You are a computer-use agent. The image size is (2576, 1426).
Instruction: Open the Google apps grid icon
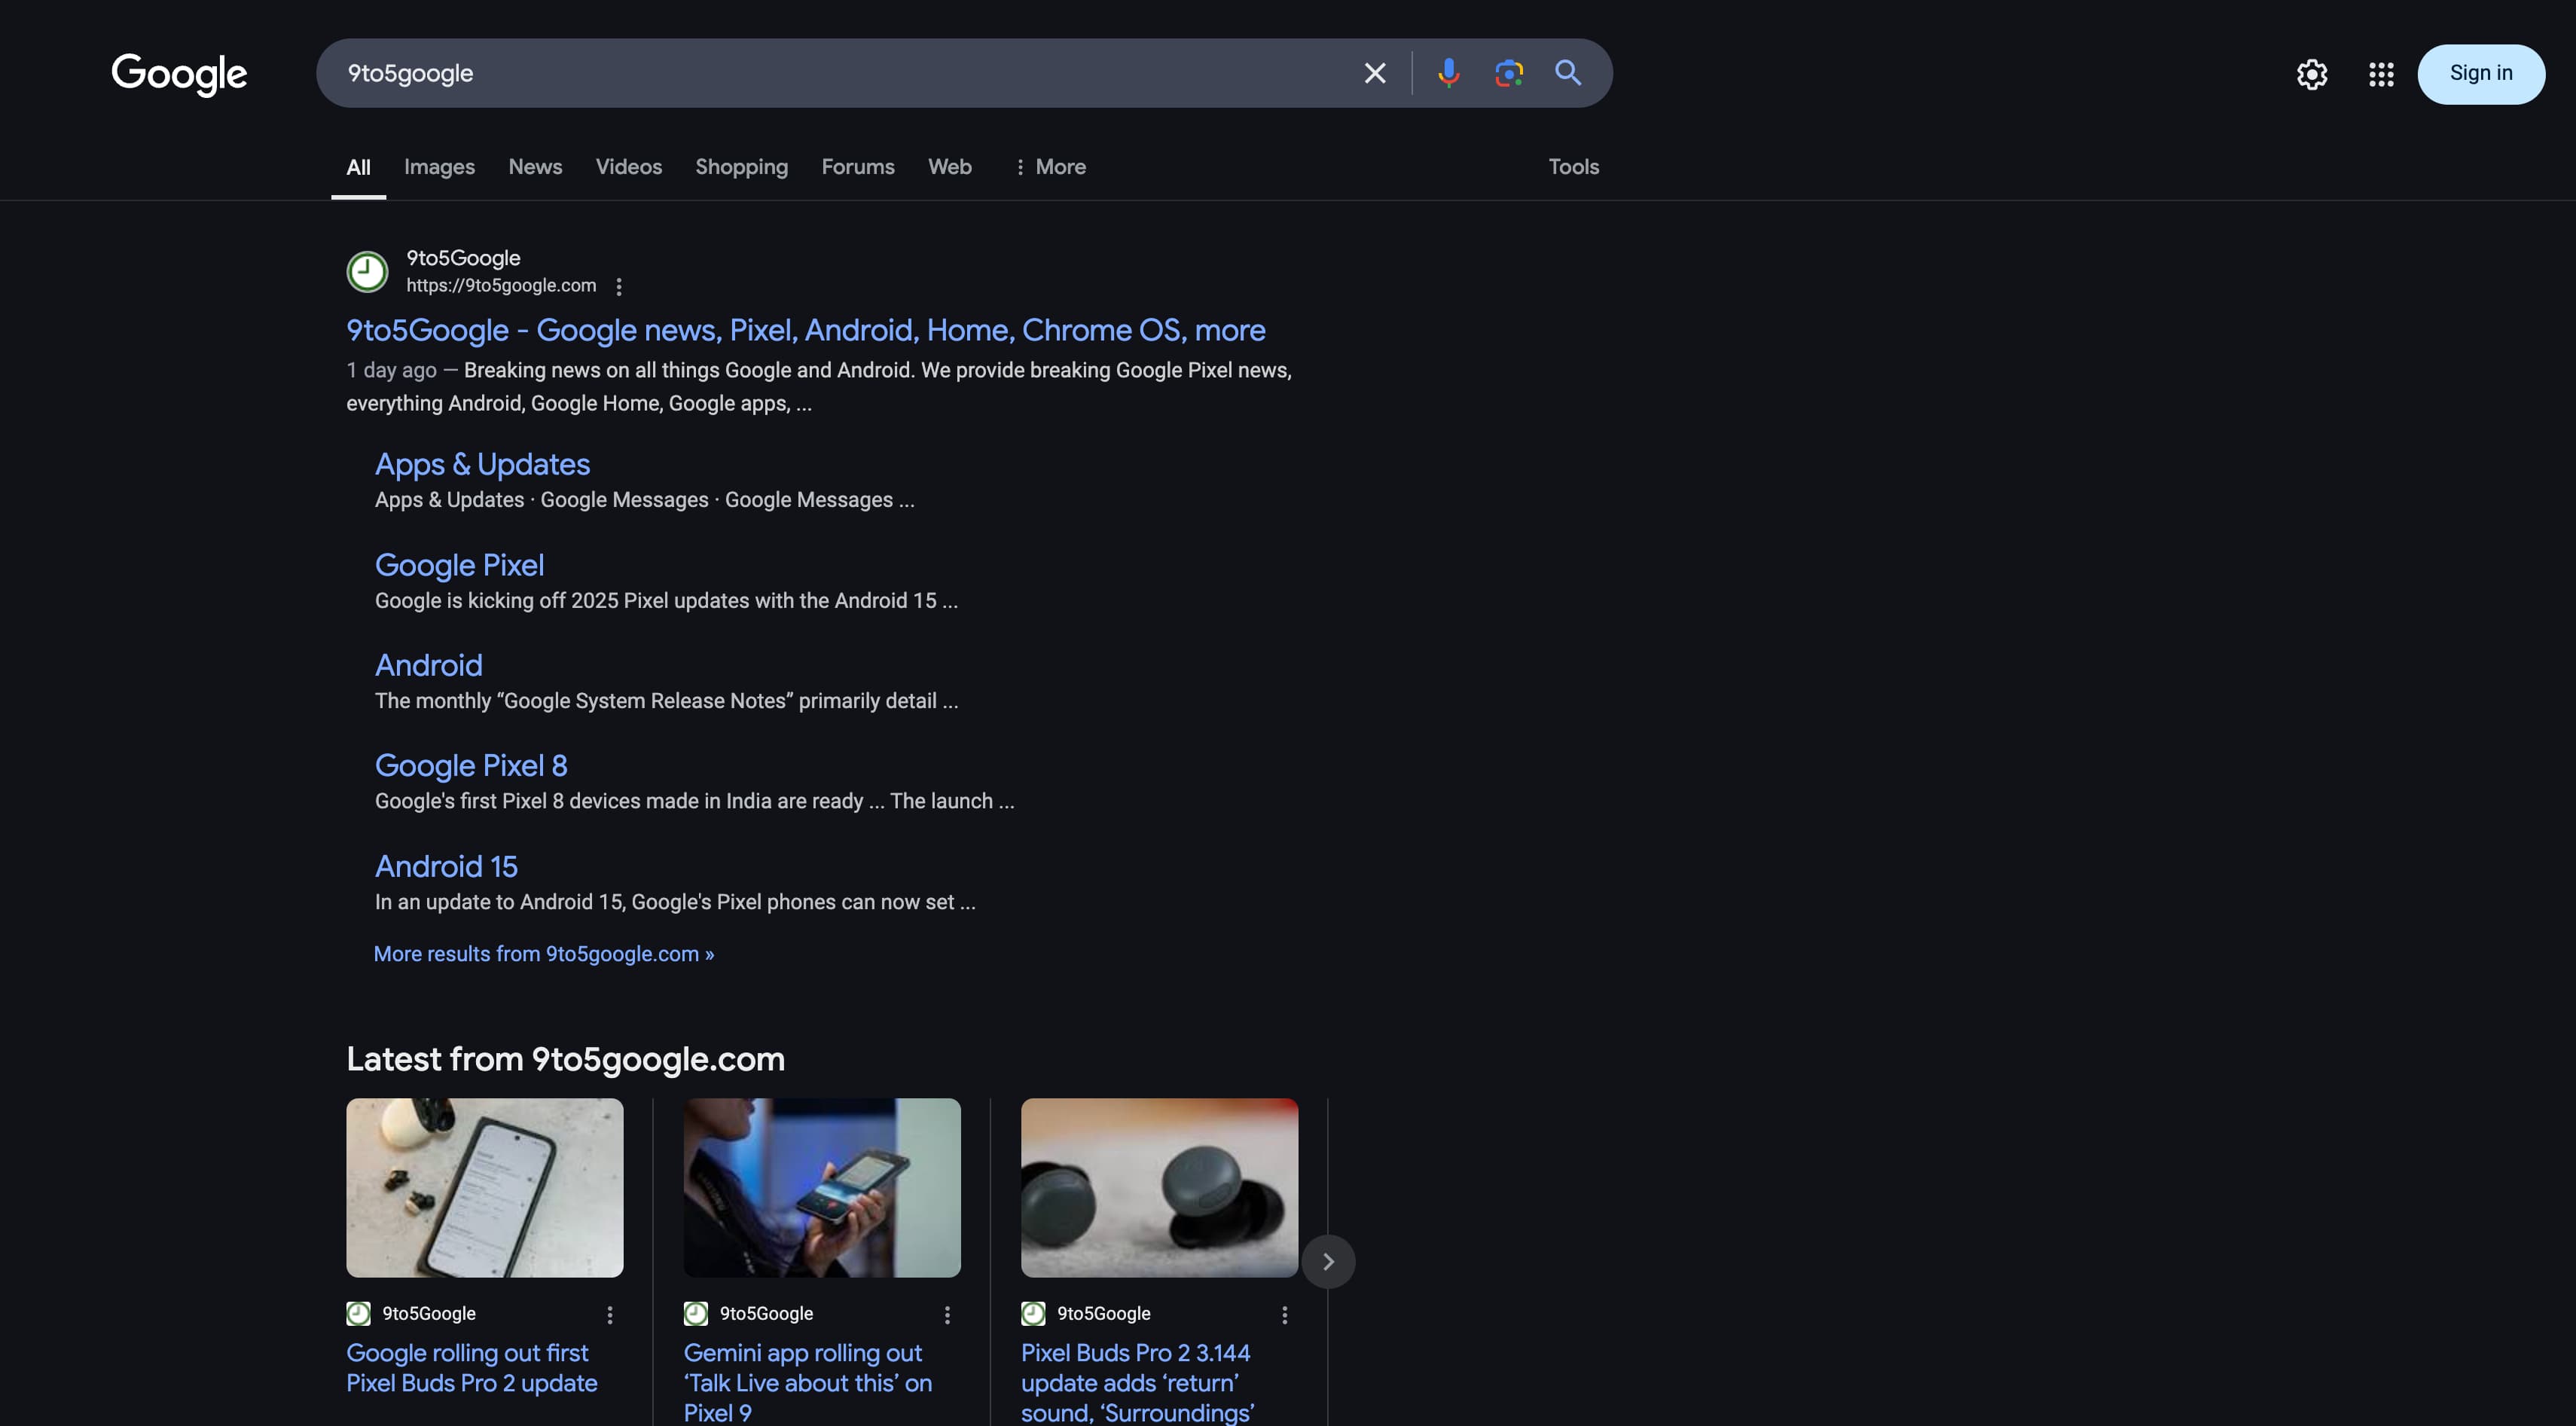point(2381,74)
